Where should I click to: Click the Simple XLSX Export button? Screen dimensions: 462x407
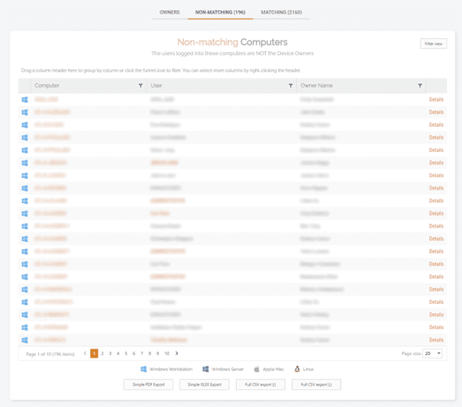[204, 384]
